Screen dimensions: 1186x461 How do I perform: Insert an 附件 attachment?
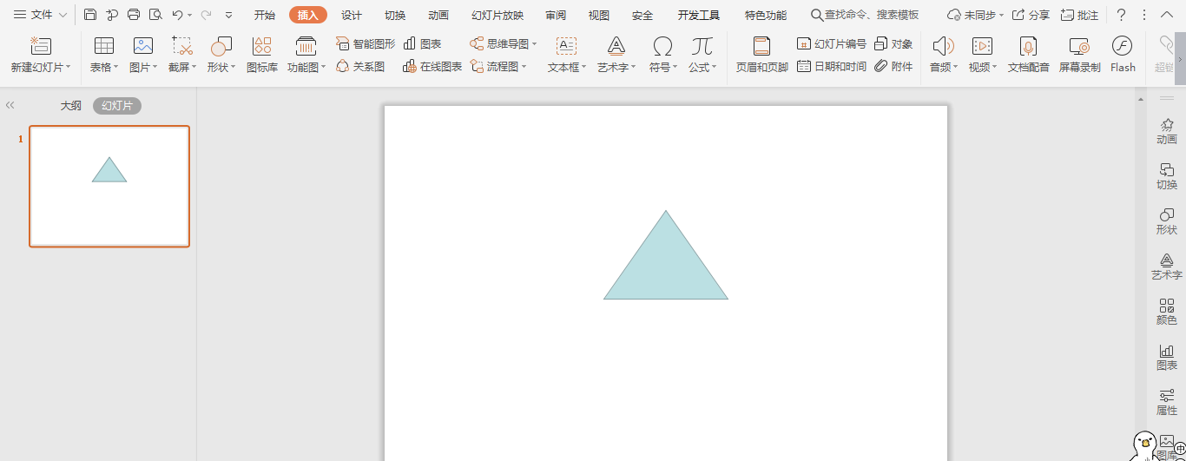[x=893, y=66]
